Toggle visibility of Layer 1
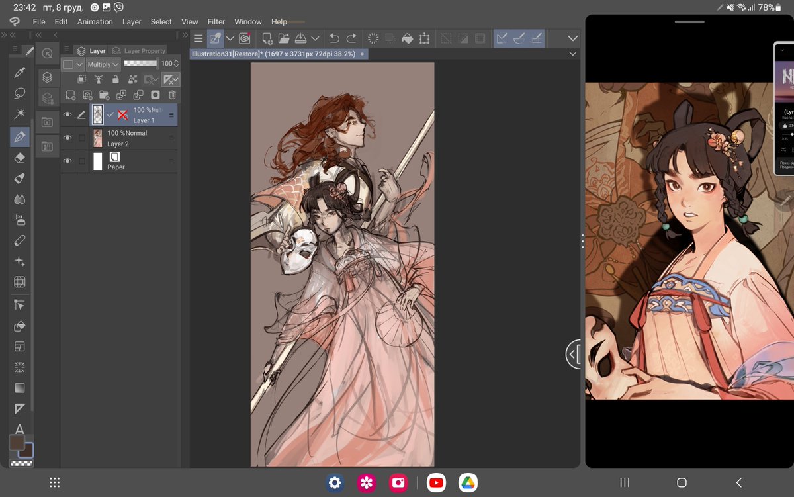Screen dimensions: 794x497 (67, 115)
